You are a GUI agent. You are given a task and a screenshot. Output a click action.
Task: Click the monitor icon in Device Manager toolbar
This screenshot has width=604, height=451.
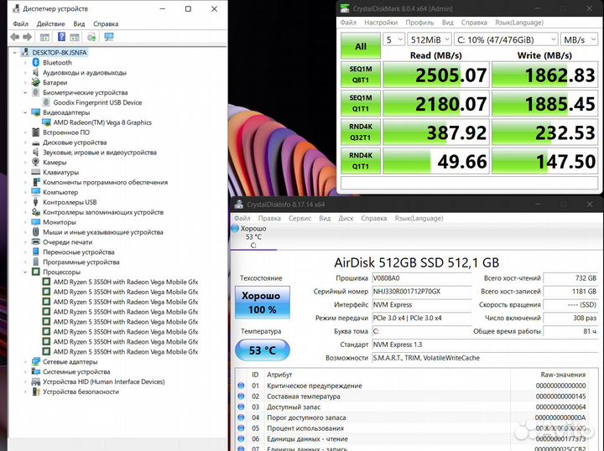click(109, 37)
